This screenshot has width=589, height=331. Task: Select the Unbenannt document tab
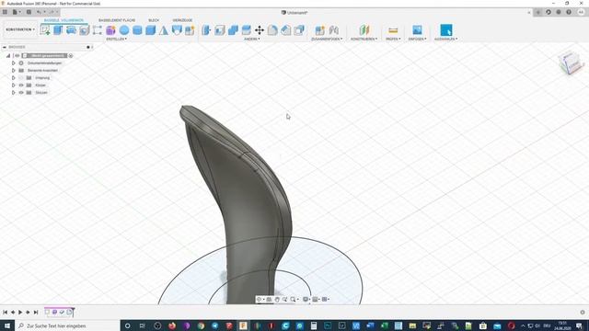click(294, 12)
